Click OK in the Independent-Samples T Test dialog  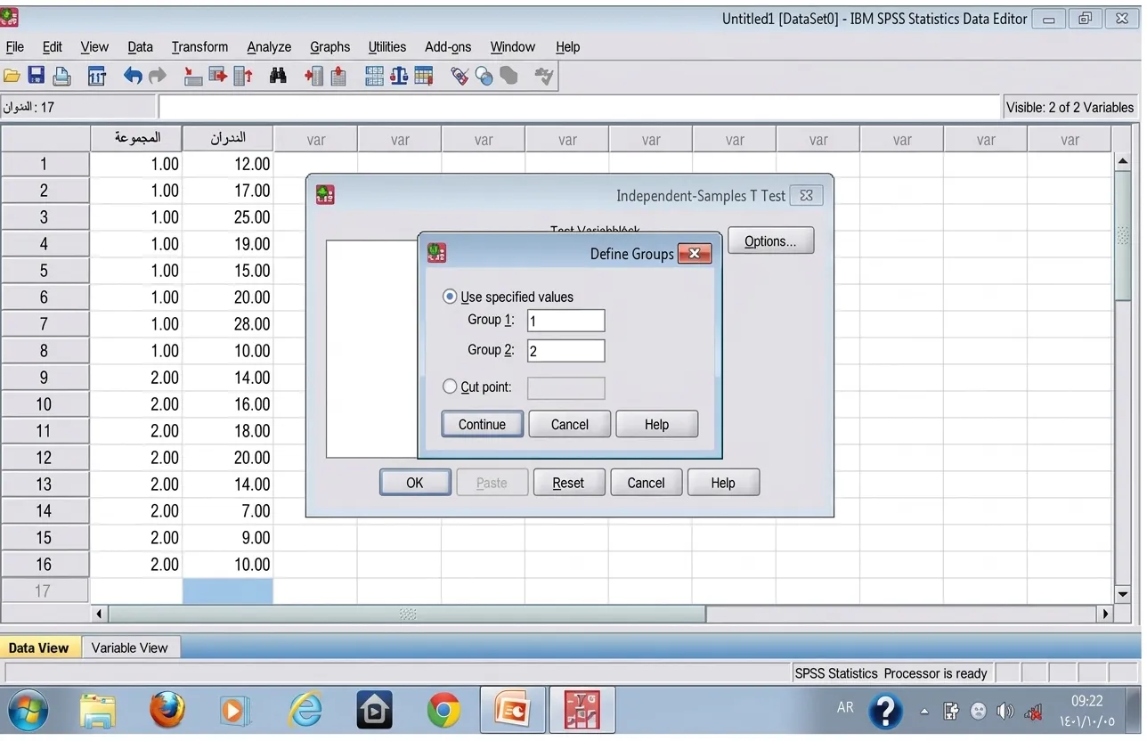pos(415,483)
